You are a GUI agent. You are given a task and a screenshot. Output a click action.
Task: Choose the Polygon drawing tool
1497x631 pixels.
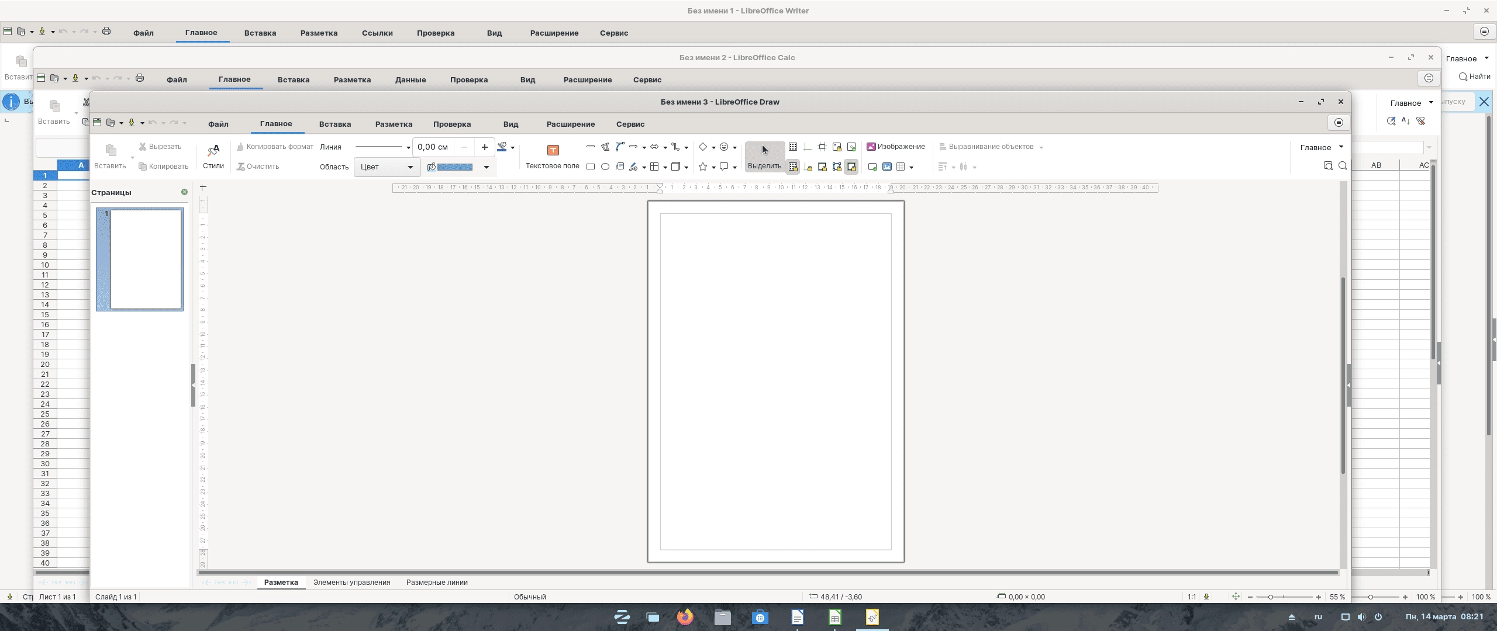(x=605, y=147)
